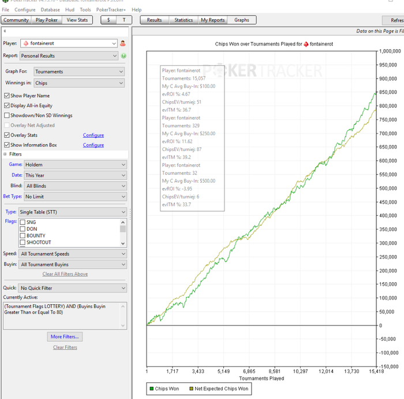Open the Configure menu
Image resolution: width=404 pixels, height=399 pixels.
(25, 10)
